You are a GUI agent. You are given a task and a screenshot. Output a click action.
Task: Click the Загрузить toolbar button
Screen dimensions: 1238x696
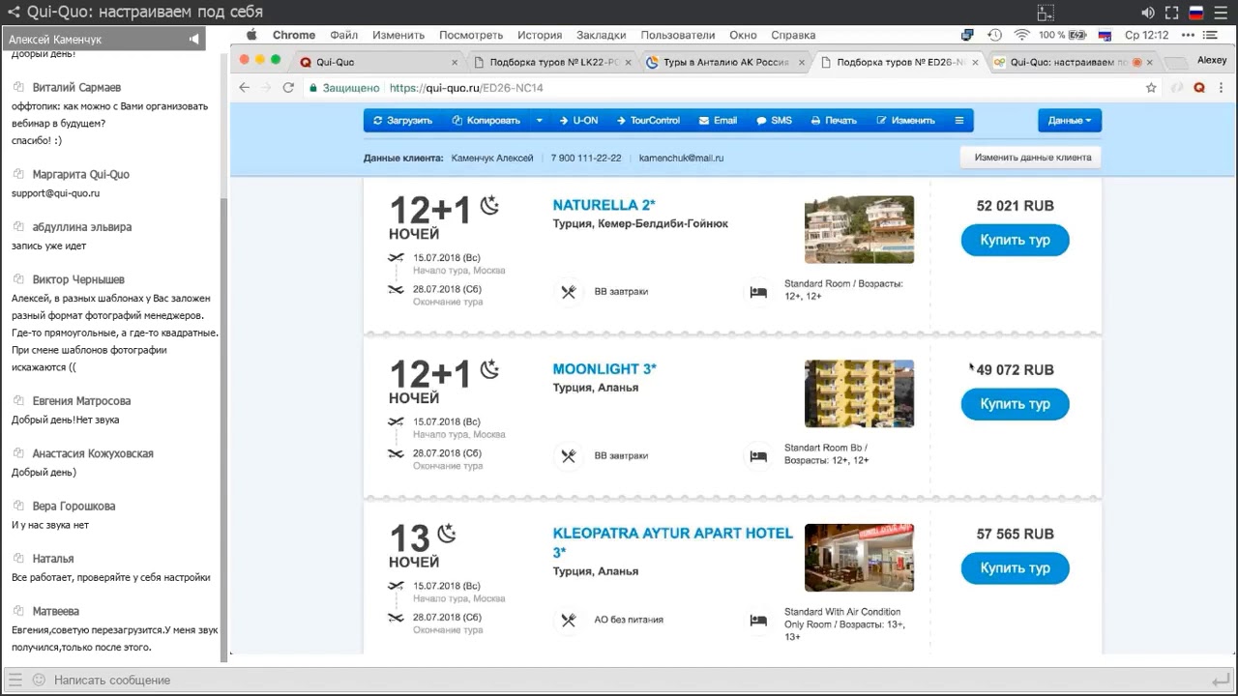pyautogui.click(x=403, y=121)
